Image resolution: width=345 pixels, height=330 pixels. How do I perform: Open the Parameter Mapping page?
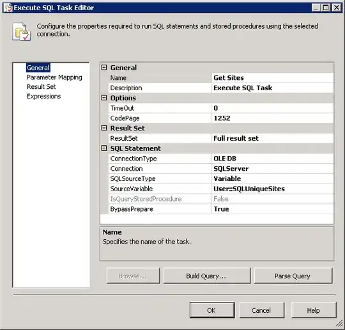point(54,77)
